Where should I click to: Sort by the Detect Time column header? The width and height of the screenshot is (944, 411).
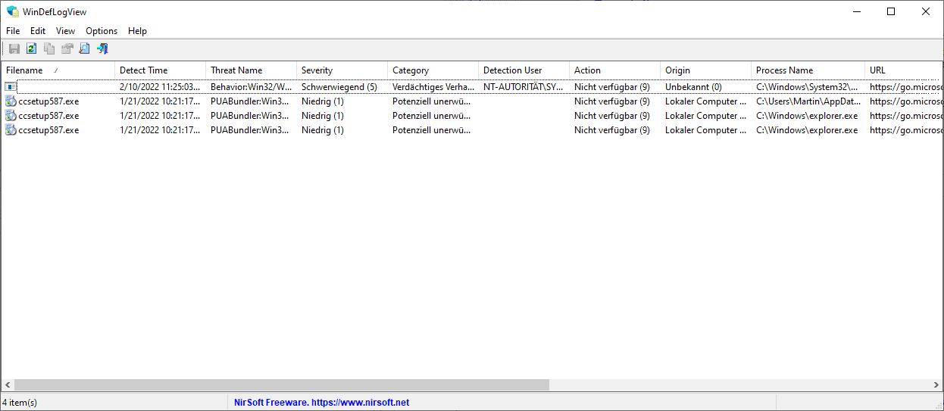point(161,70)
